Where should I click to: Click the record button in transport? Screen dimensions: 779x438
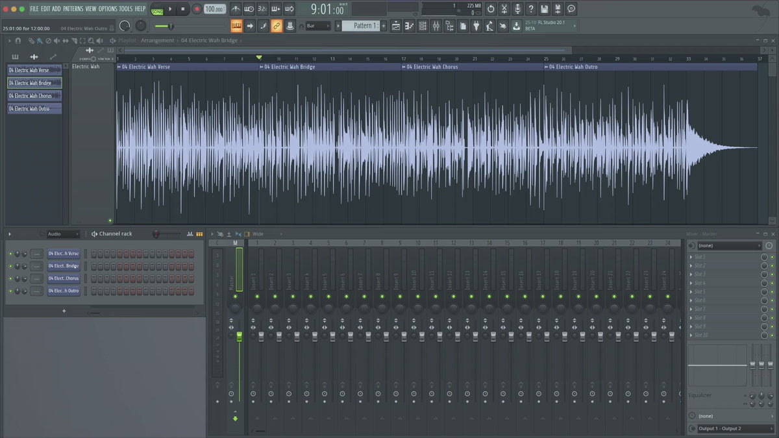click(197, 9)
